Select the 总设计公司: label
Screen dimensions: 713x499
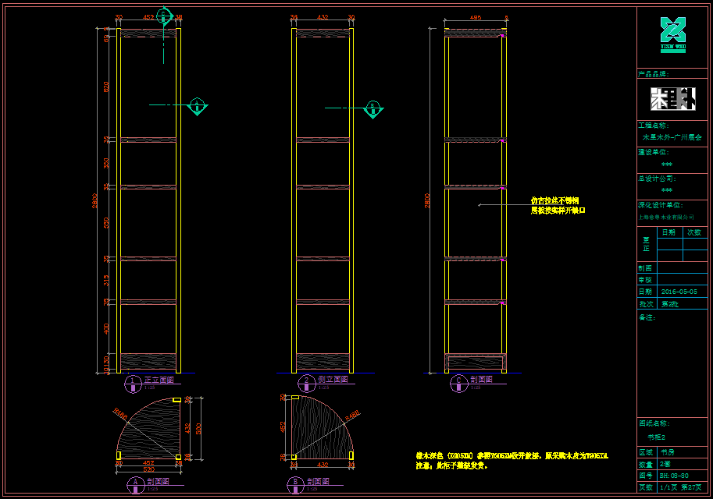click(657, 179)
